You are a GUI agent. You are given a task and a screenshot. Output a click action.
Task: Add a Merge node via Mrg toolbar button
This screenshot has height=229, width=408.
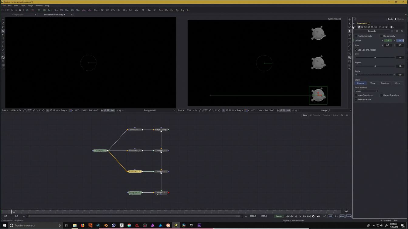124,10
